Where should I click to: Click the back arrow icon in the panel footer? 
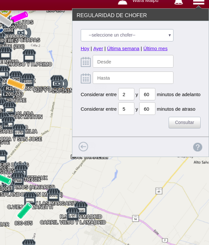83,147
